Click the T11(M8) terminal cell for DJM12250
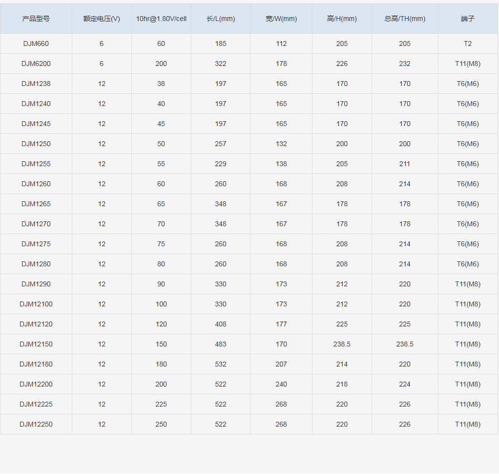 tap(468, 425)
